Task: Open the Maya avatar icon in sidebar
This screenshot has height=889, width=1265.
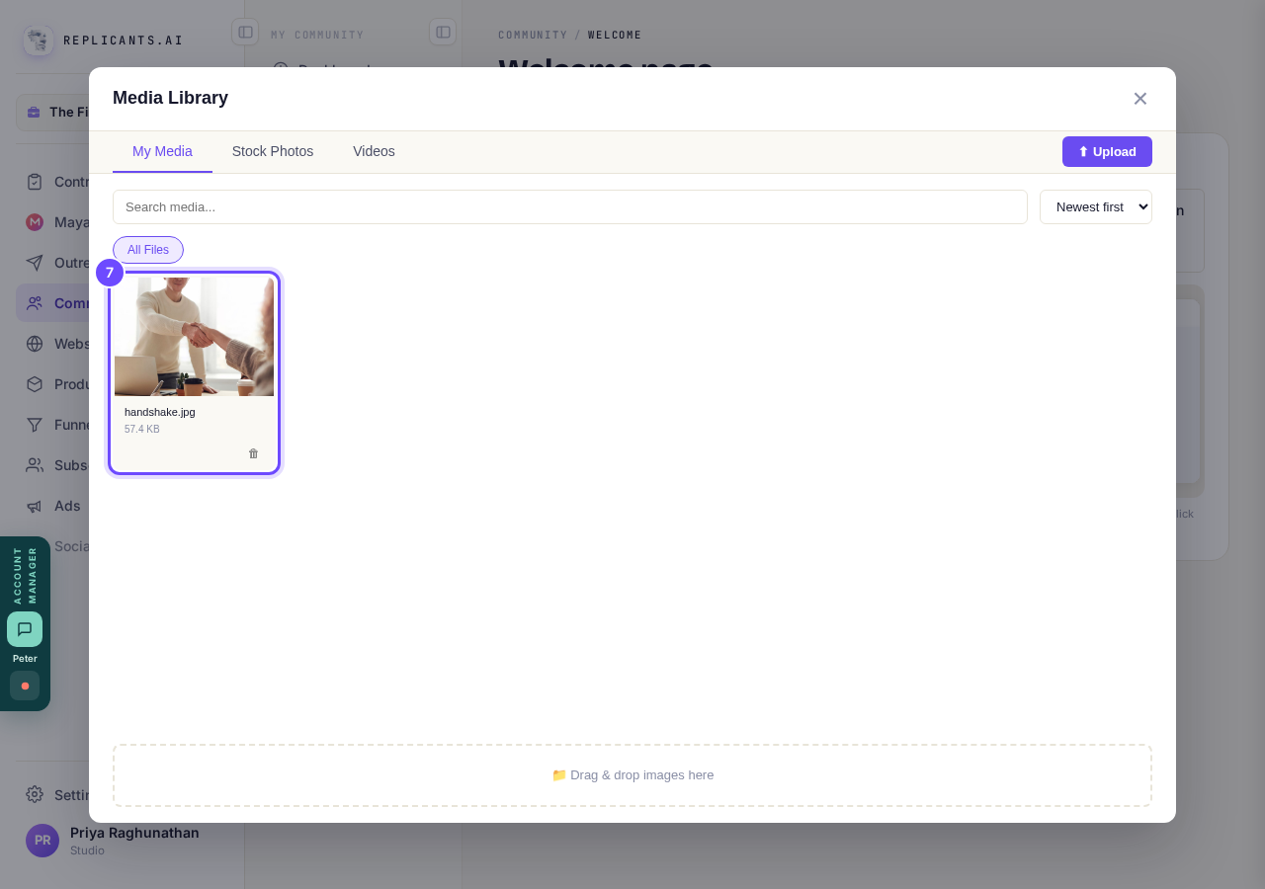Action: coord(35,222)
